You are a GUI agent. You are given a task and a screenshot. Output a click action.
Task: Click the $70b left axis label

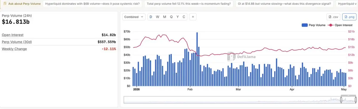(127, 31)
